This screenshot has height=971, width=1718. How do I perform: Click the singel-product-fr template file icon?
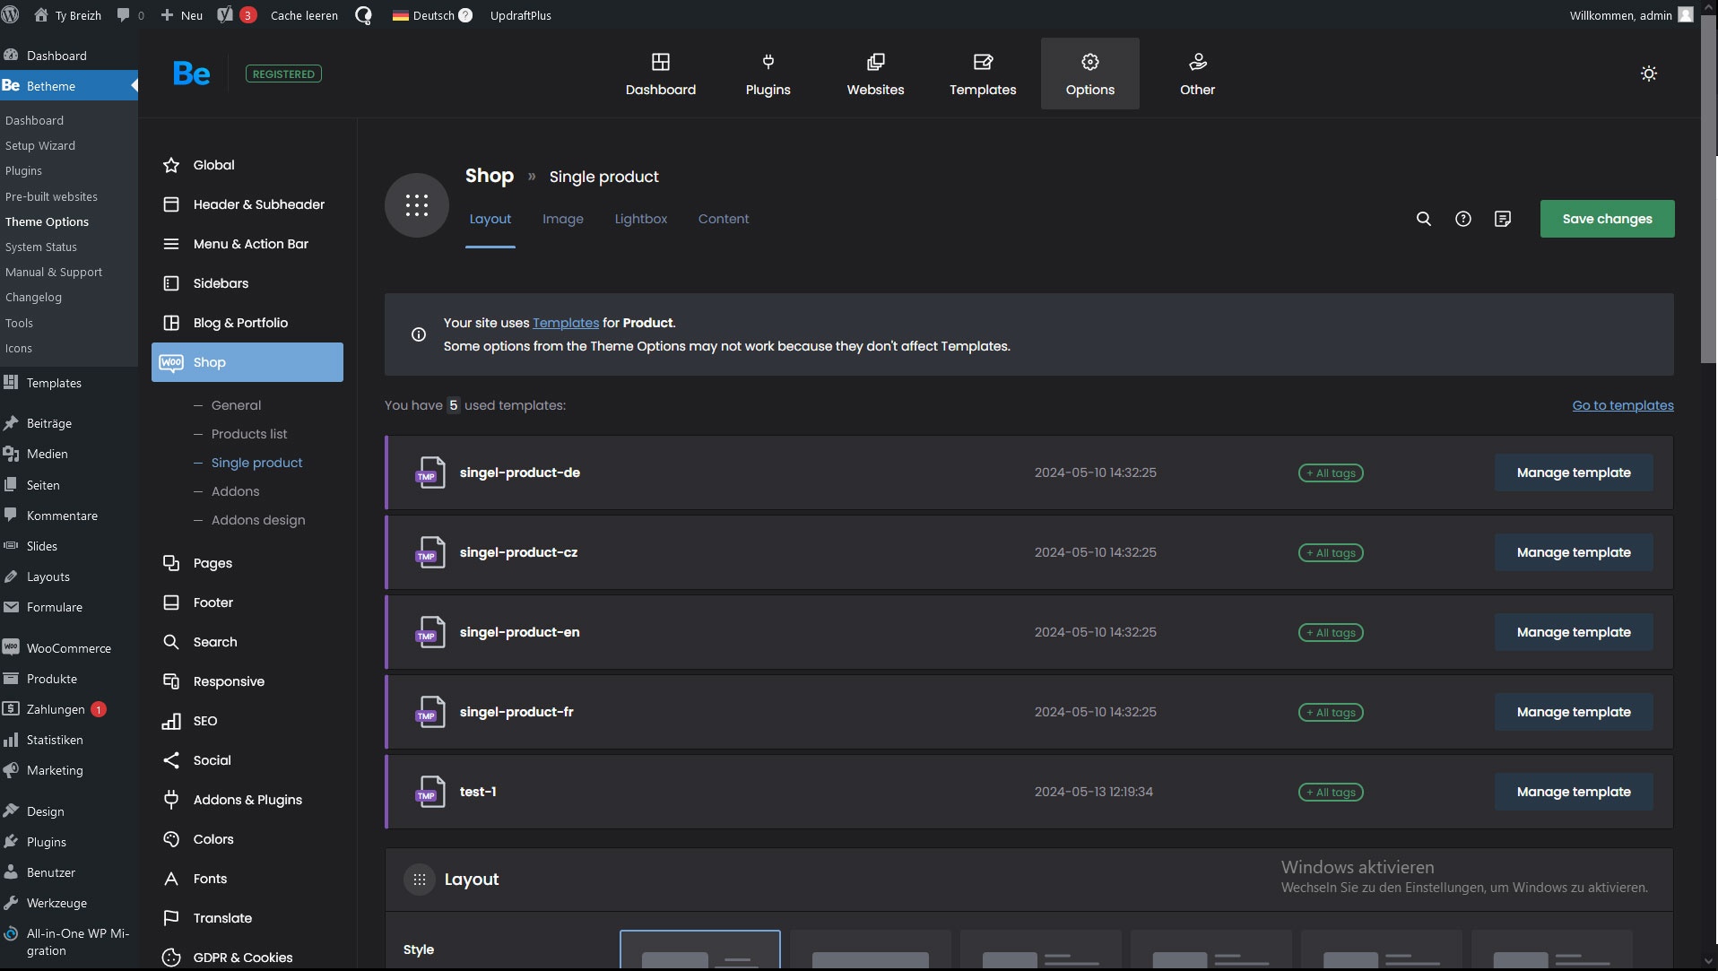429,712
